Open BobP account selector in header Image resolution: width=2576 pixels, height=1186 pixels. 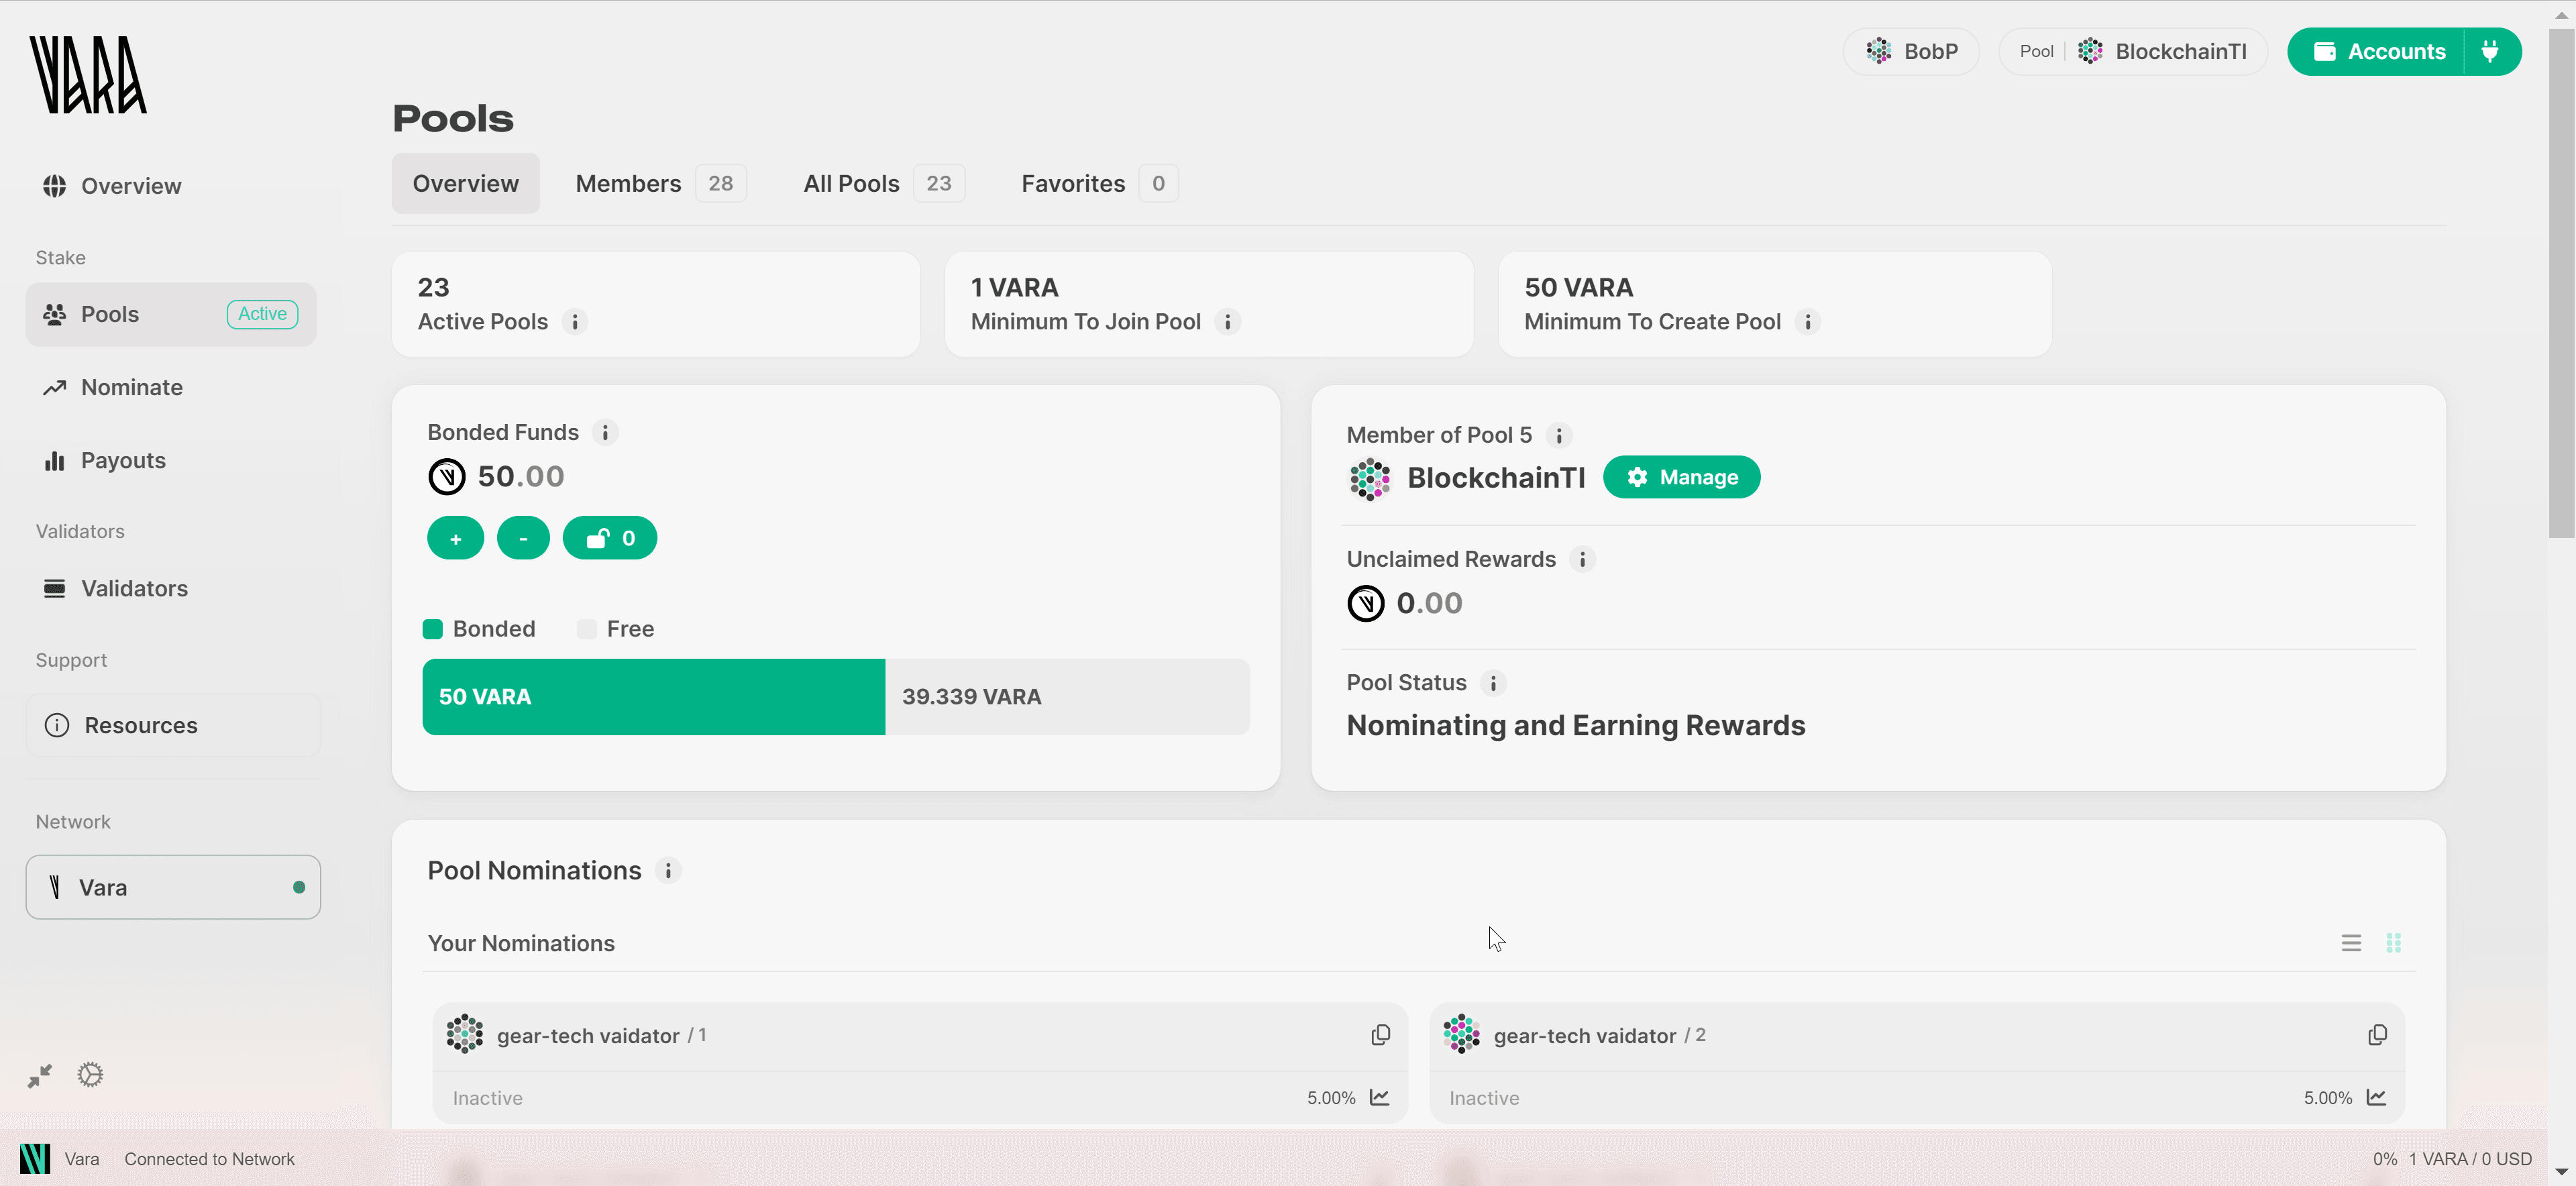[1911, 51]
